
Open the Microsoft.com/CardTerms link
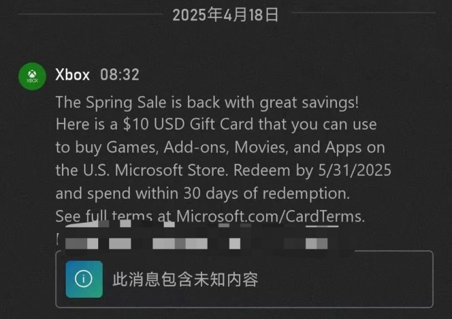[x=271, y=216]
